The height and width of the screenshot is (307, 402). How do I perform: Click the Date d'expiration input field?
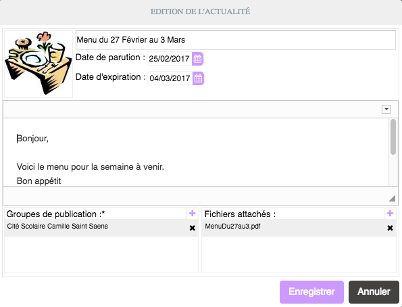point(170,78)
